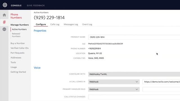Open the Primary Handler Fails Webhook dropdown

click(x=114, y=89)
